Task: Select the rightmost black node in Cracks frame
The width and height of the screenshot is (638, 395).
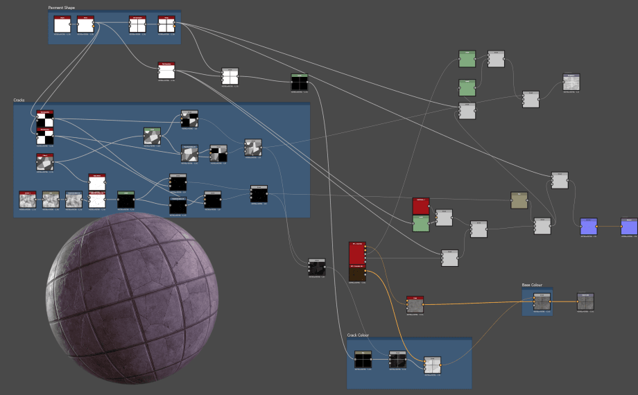Action: tap(259, 194)
